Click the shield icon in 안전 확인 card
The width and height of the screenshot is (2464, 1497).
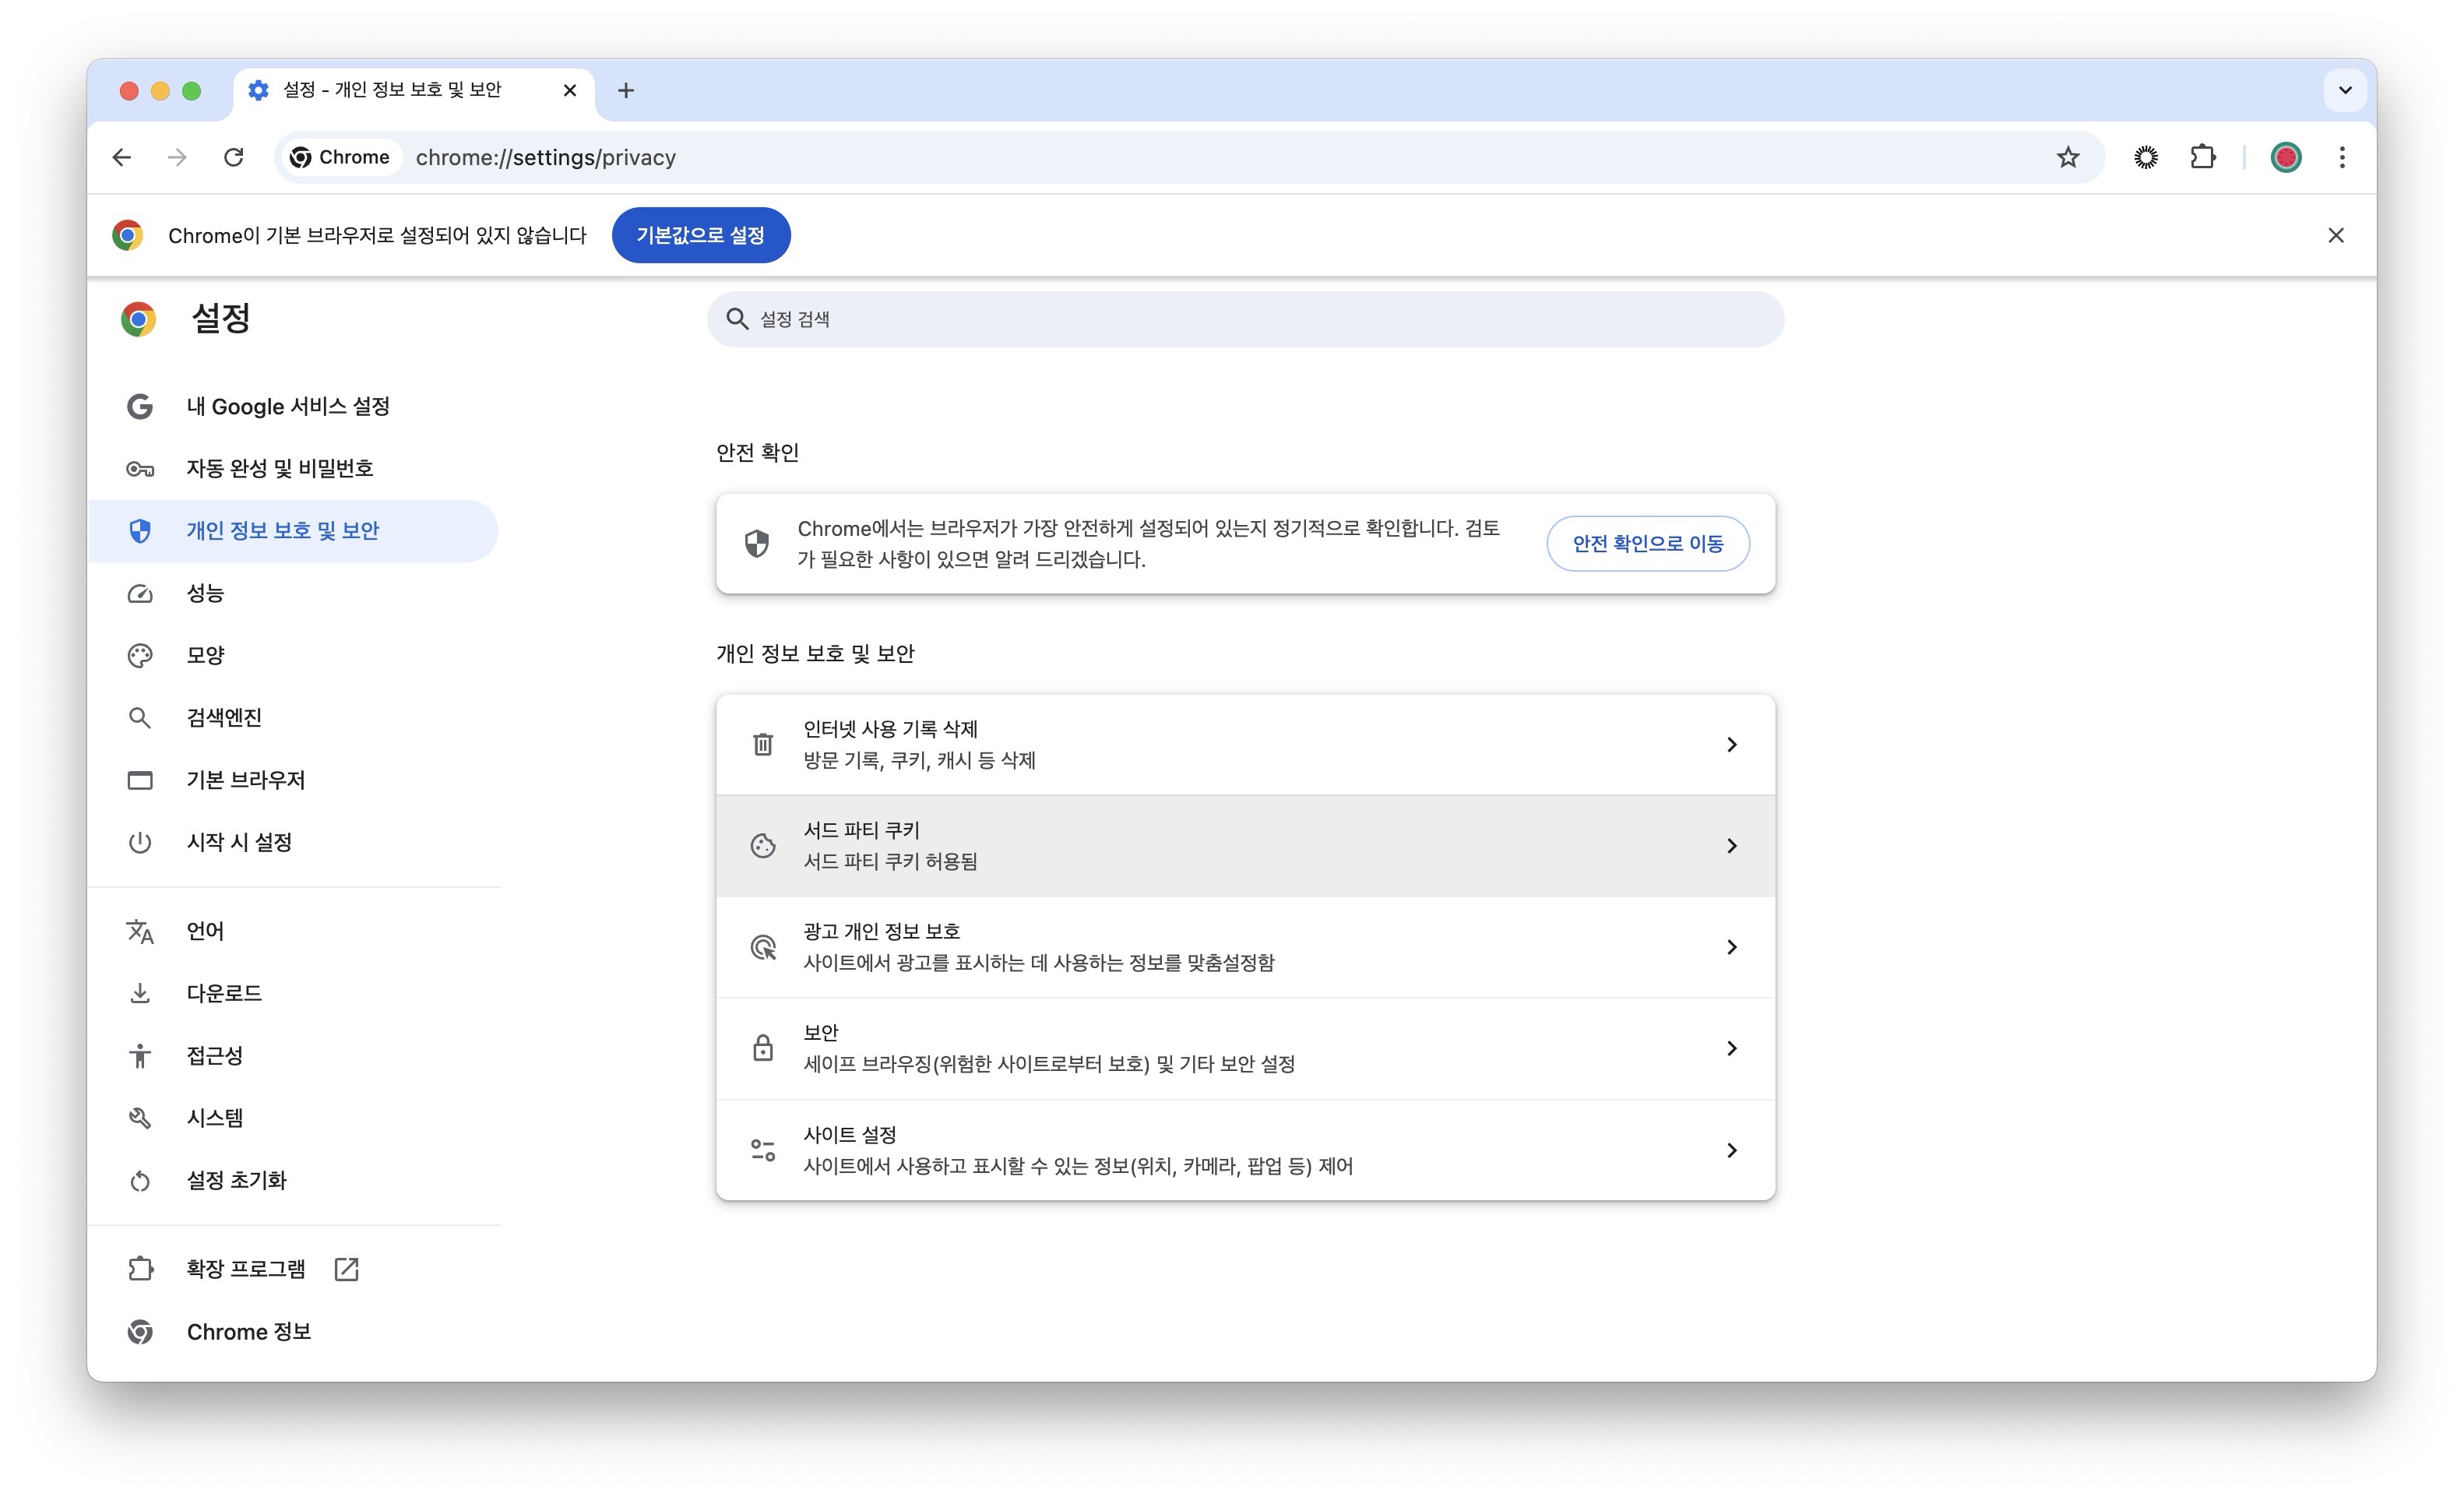click(757, 543)
